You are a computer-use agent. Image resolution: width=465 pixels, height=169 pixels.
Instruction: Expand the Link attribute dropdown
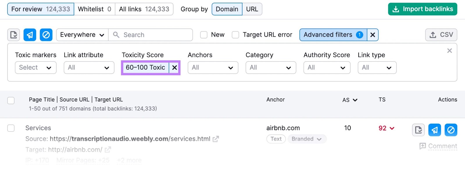pos(89,68)
